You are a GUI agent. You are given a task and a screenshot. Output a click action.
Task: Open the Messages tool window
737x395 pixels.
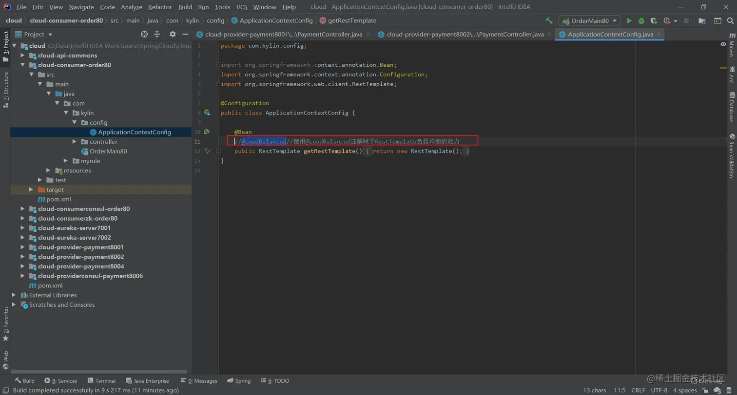pos(198,381)
